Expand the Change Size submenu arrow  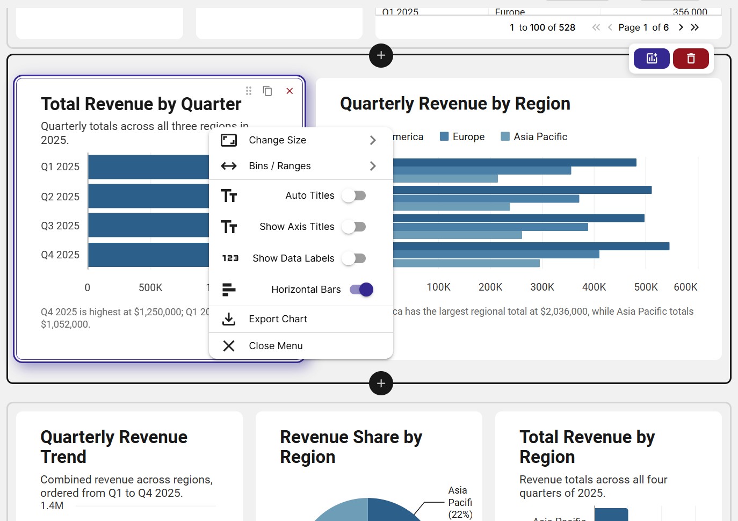pos(373,140)
